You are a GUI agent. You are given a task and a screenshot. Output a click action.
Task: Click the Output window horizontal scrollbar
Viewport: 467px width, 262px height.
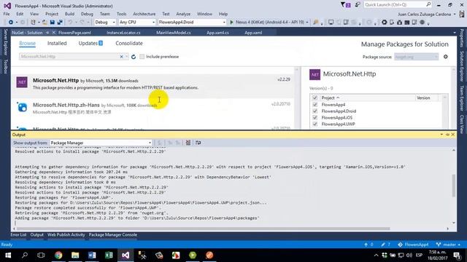(x=203, y=229)
